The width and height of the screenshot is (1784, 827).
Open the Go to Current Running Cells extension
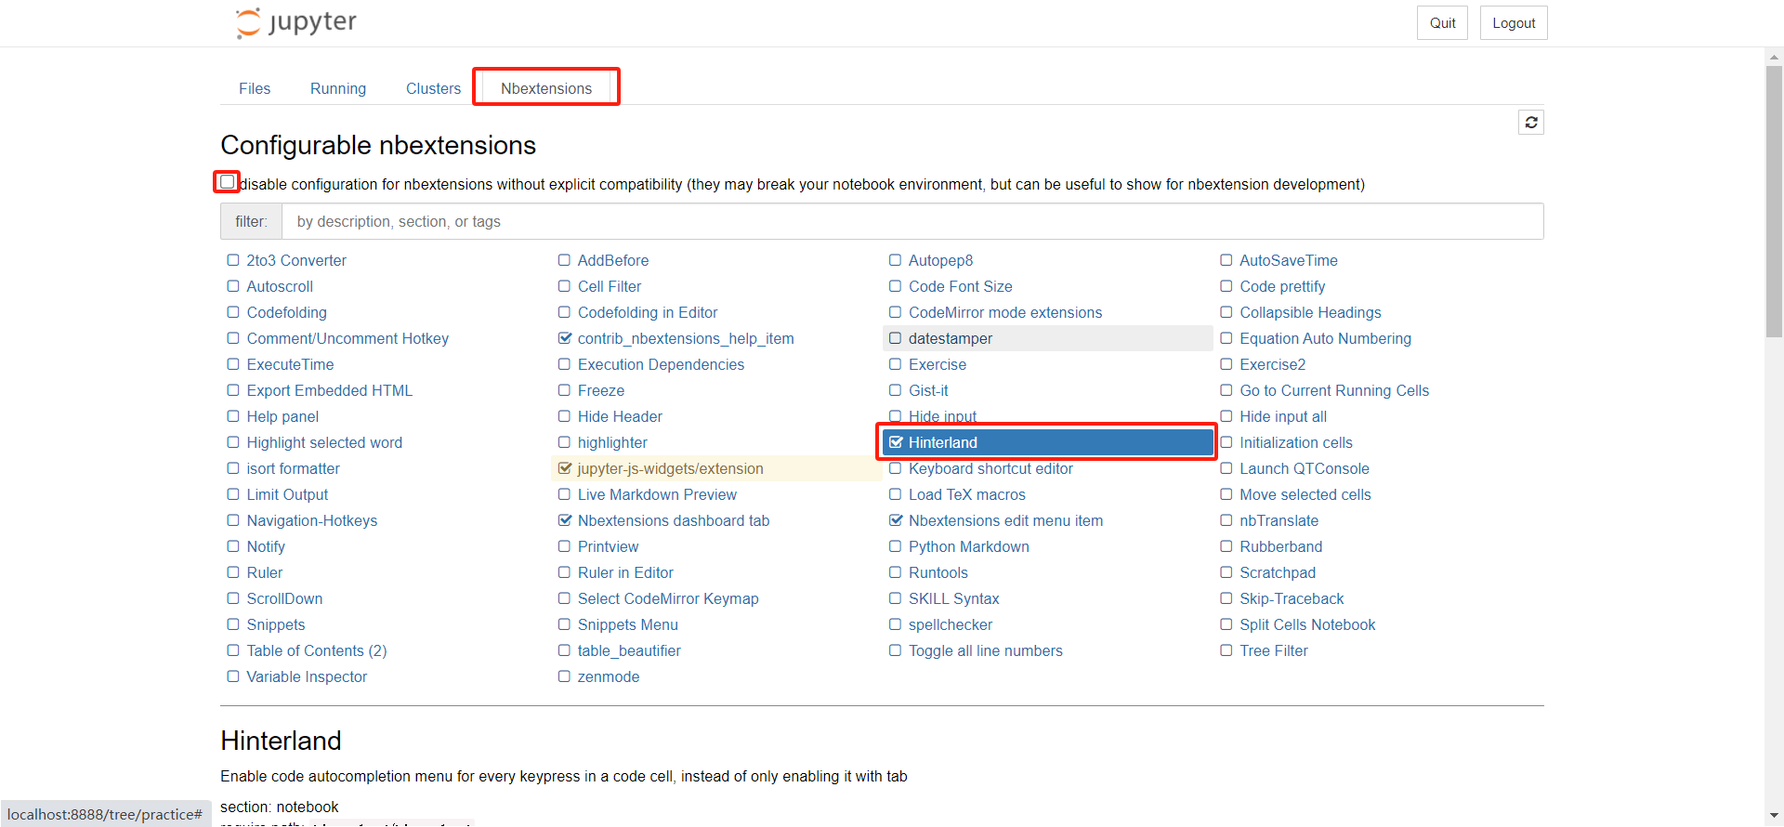pyautogui.click(x=1334, y=390)
